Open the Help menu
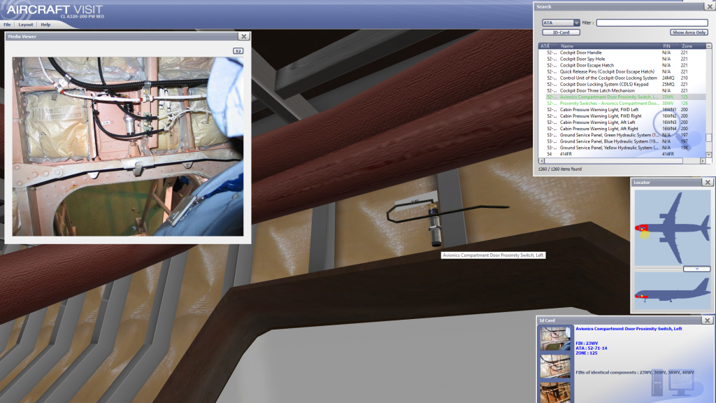Image resolution: width=716 pixels, height=403 pixels. [x=45, y=24]
